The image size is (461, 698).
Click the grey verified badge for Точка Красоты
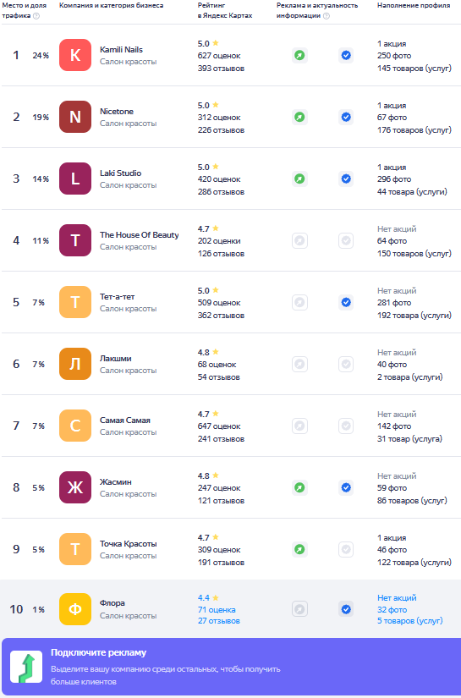(x=346, y=550)
